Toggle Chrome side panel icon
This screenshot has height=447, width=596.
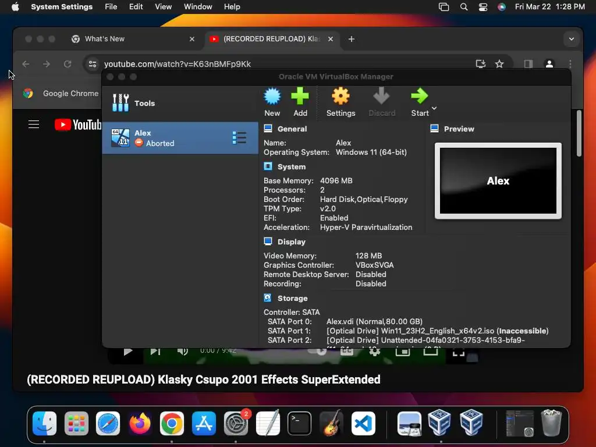528,64
